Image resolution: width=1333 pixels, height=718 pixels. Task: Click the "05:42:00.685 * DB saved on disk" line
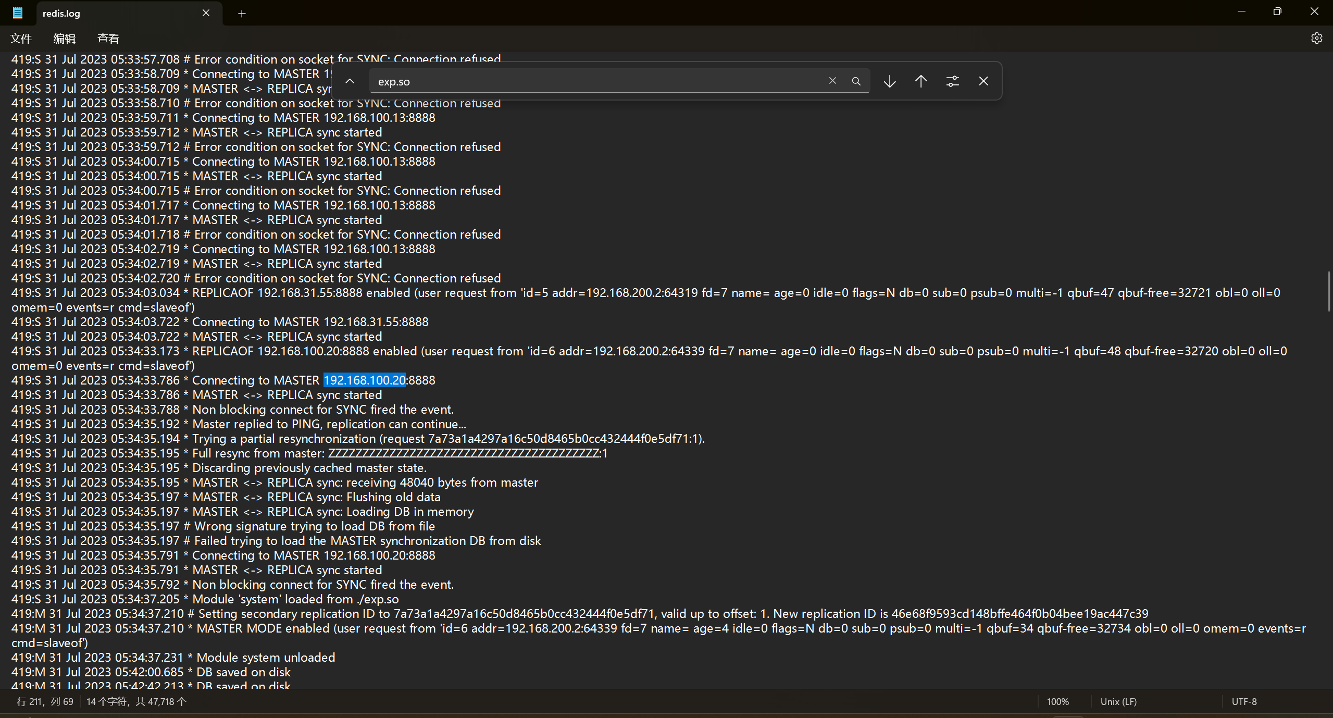pos(151,672)
